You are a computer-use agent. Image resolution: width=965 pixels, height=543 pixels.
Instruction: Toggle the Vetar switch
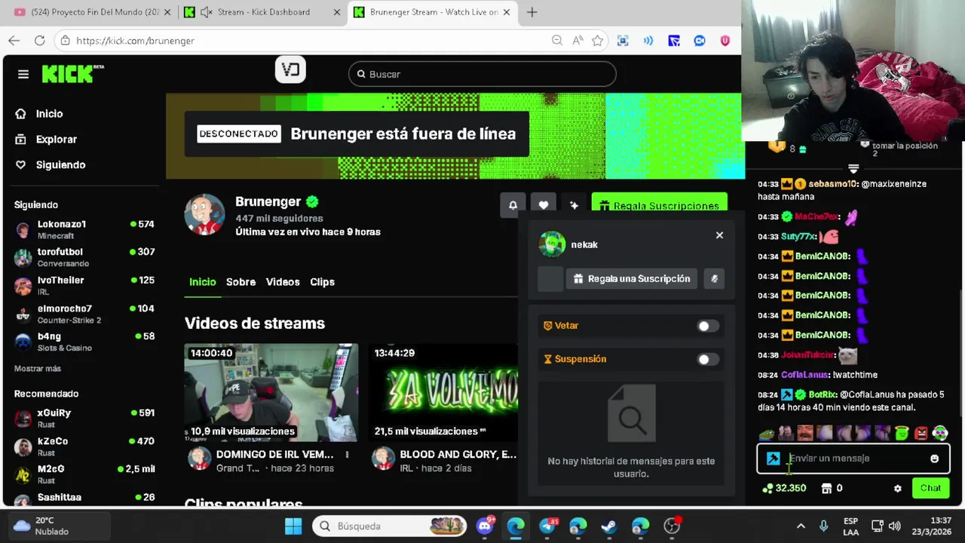pyautogui.click(x=707, y=326)
